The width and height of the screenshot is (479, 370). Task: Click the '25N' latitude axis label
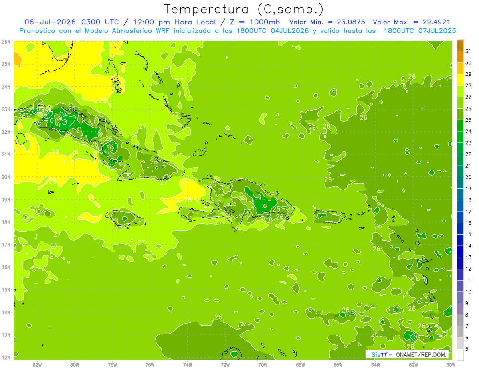[6, 64]
